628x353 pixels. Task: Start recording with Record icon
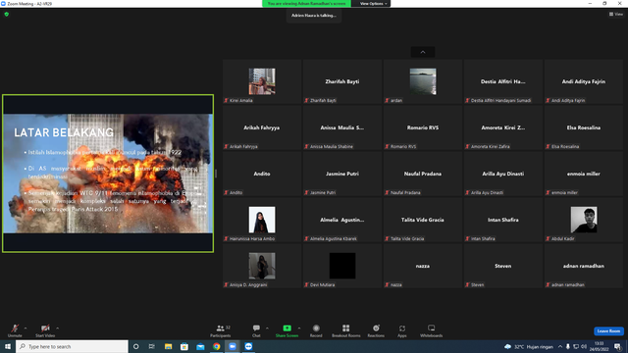(x=316, y=330)
